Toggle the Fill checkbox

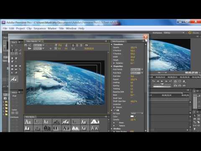point(115,110)
